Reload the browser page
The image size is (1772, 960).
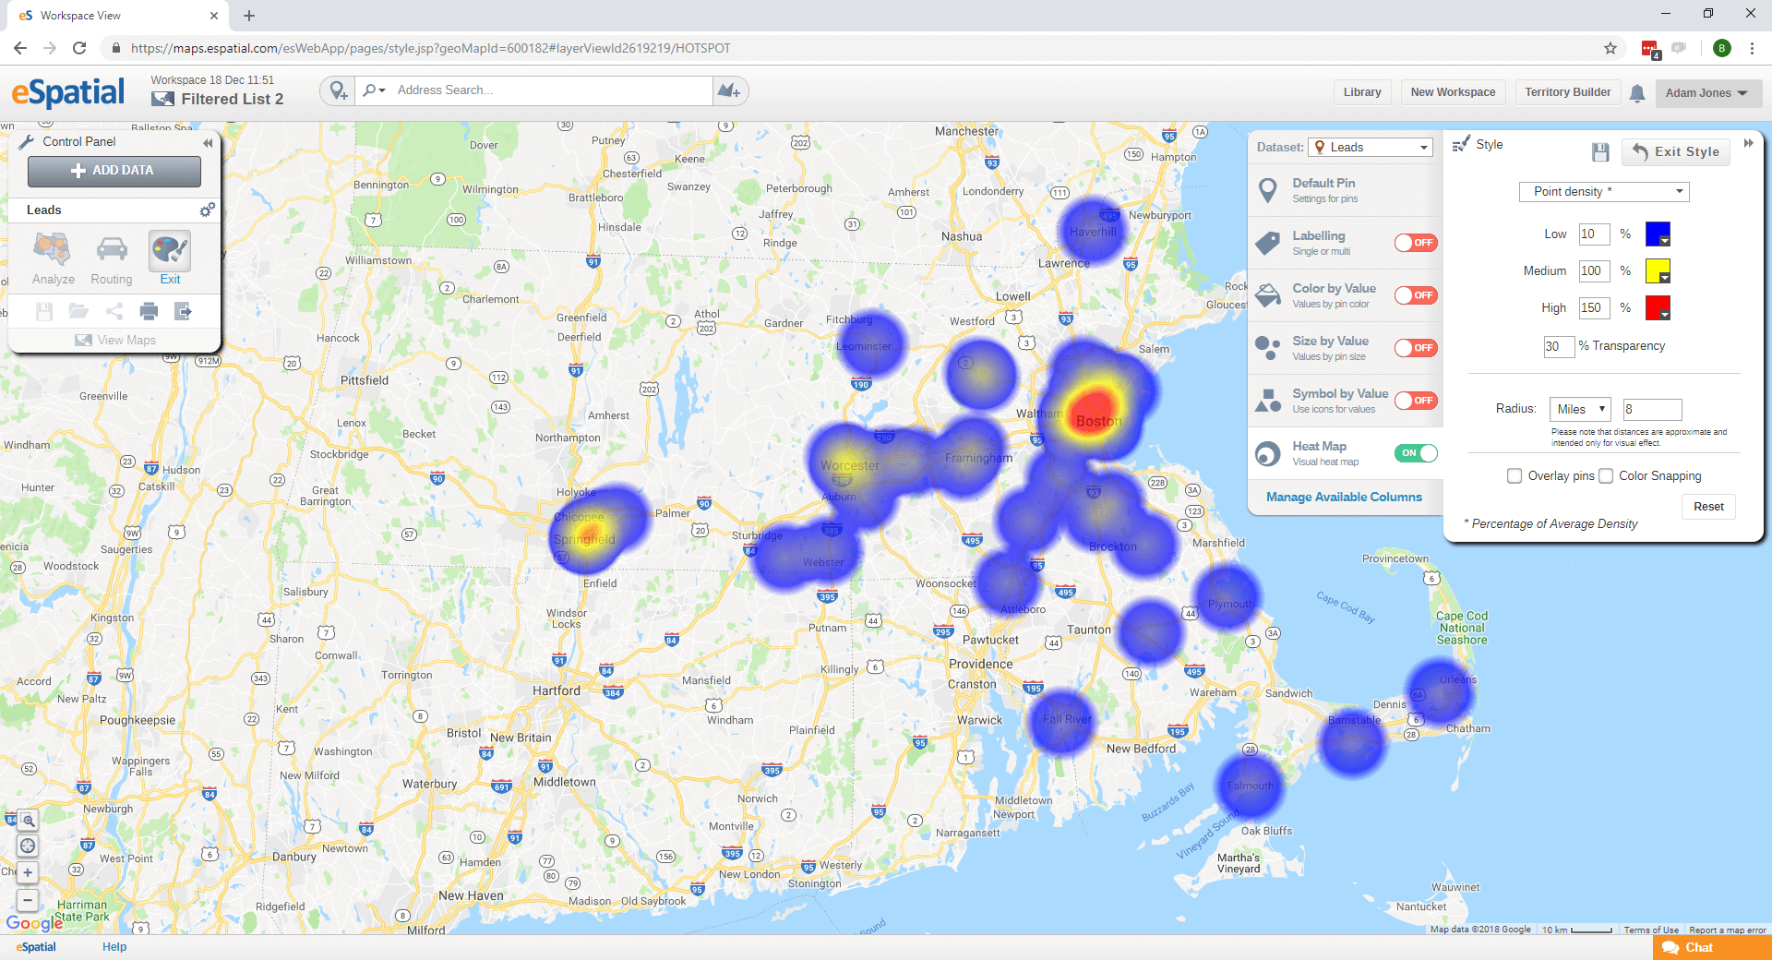click(79, 48)
